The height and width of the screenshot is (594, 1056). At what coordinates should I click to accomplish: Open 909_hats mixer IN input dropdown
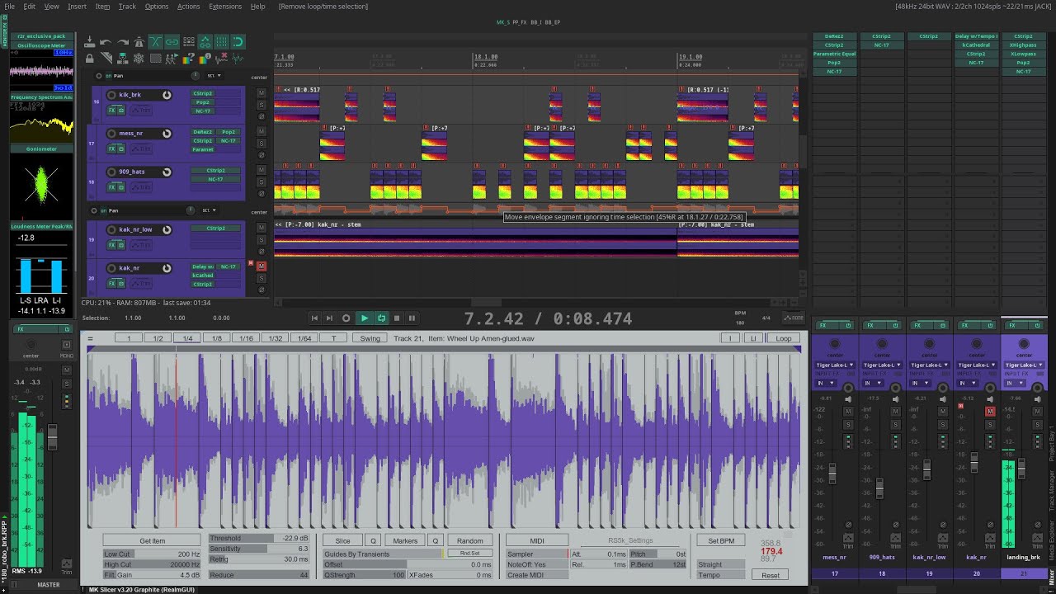[x=873, y=383]
